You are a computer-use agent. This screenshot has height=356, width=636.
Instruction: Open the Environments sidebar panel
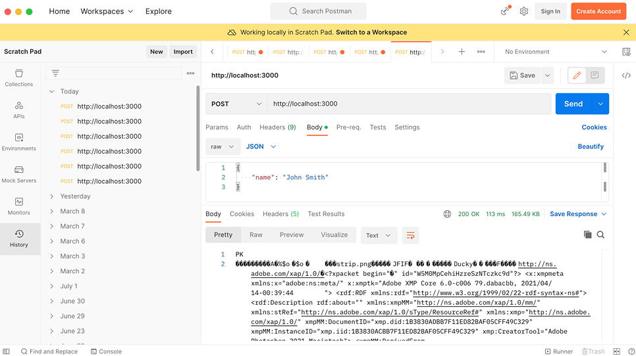click(19, 142)
